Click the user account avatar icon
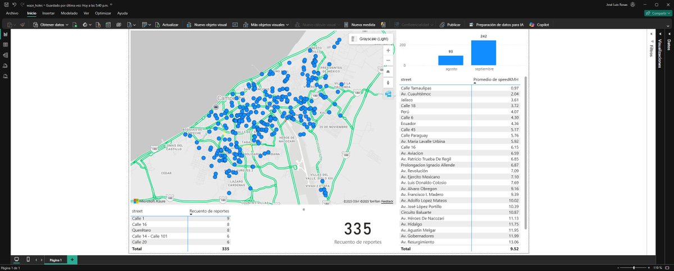The height and width of the screenshot is (271, 674). (x=632, y=4)
